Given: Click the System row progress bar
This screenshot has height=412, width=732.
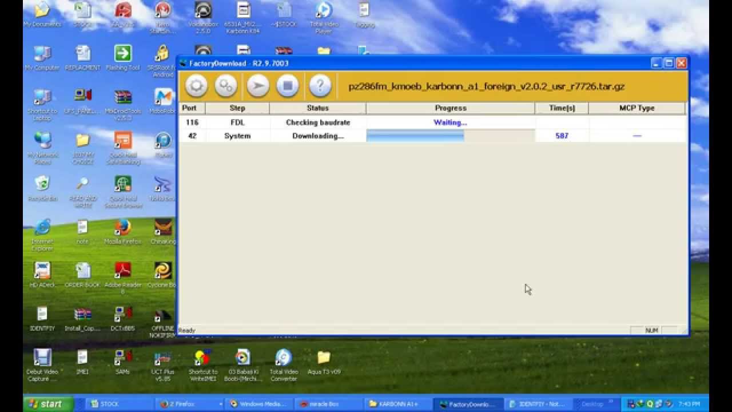Looking at the screenshot, I should pos(451,136).
